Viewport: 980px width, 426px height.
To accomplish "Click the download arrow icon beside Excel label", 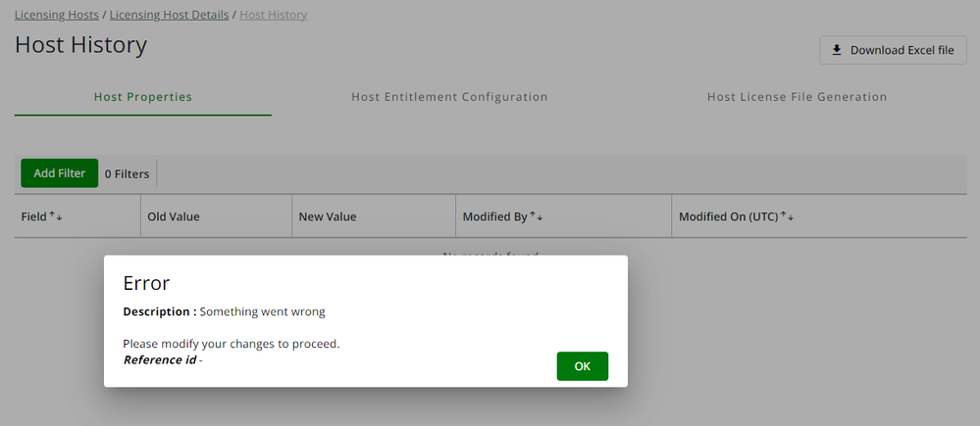I will (x=837, y=50).
